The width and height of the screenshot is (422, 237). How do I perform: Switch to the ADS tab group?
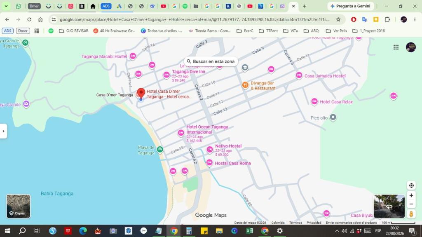tap(106, 6)
